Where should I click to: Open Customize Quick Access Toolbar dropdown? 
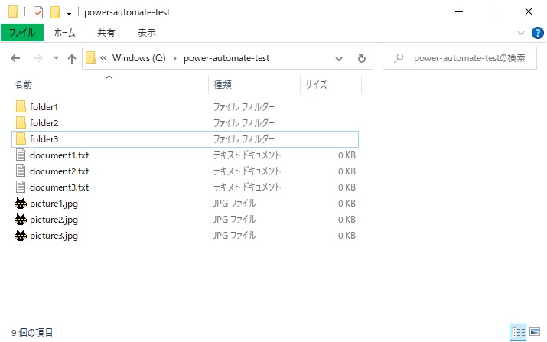click(x=69, y=13)
